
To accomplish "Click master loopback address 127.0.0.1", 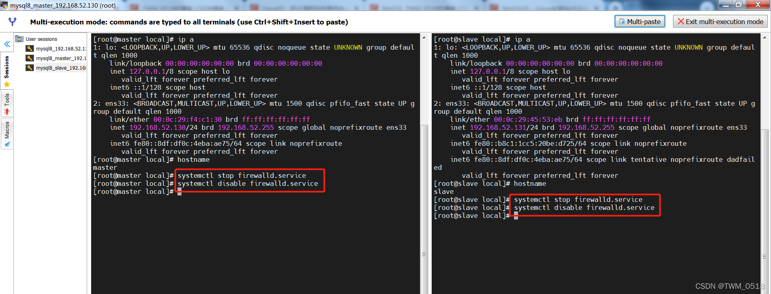I will pos(147,71).
